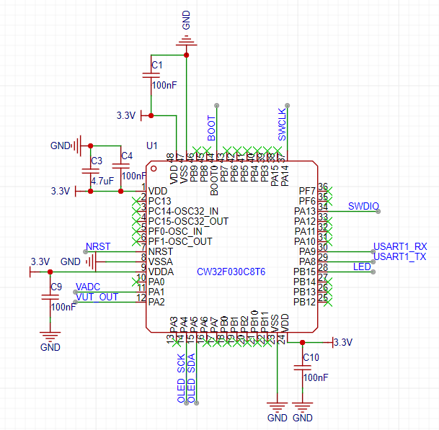The height and width of the screenshot is (430, 439).
Task: Click the VDDA pin name in U1
Action: click(x=161, y=272)
